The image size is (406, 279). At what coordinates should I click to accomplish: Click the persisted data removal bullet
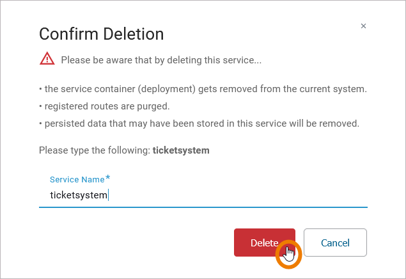tap(199, 123)
